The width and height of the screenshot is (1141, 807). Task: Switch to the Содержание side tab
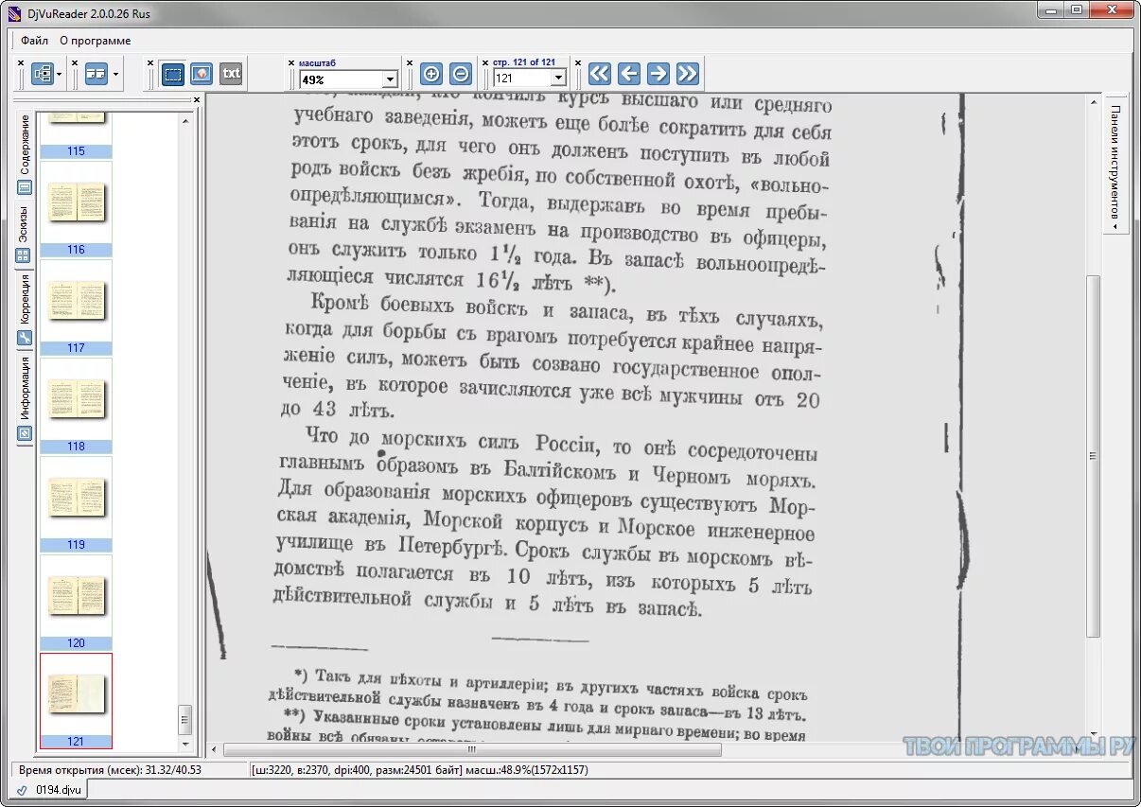[x=25, y=155]
